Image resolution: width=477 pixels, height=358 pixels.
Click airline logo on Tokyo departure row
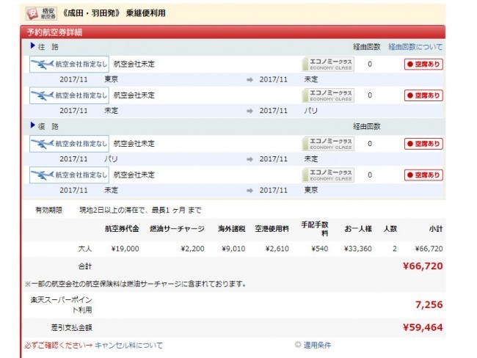click(x=69, y=64)
